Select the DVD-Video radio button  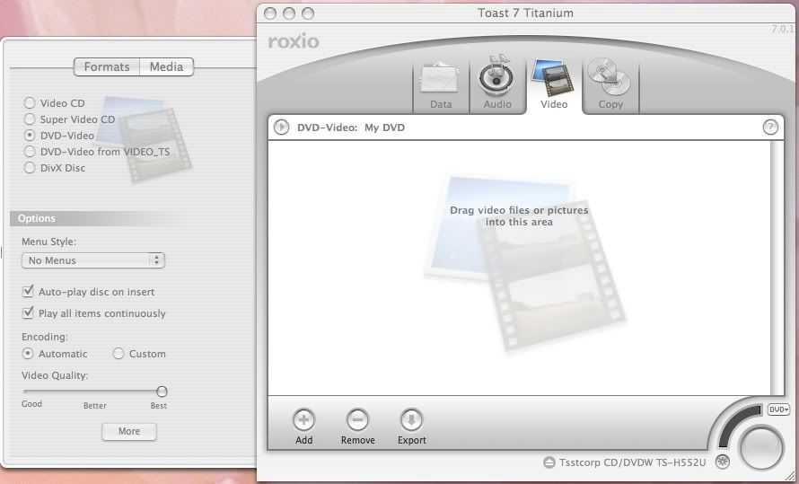30,136
